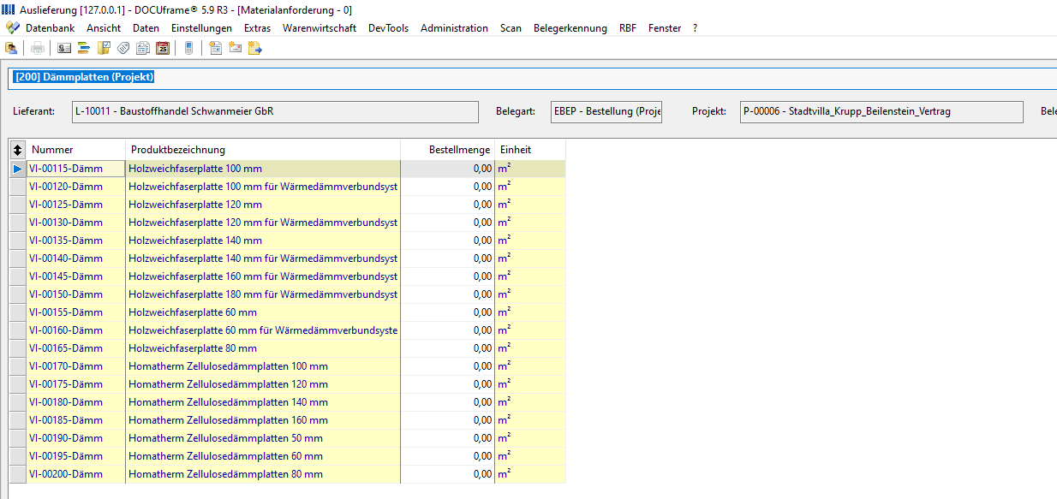Select 'Homatherm Zellulosedämmplatten 160 mm'

point(263,420)
